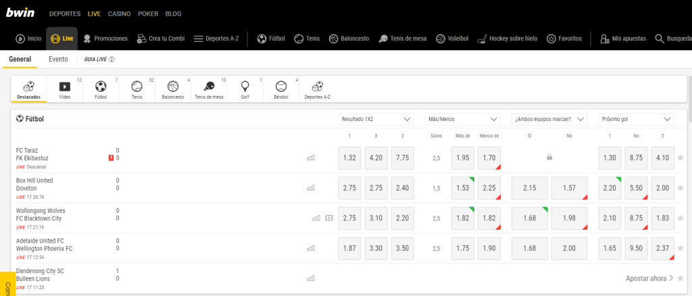
Task: Select Adelaide United win odds 1.87
Action: 349,248
